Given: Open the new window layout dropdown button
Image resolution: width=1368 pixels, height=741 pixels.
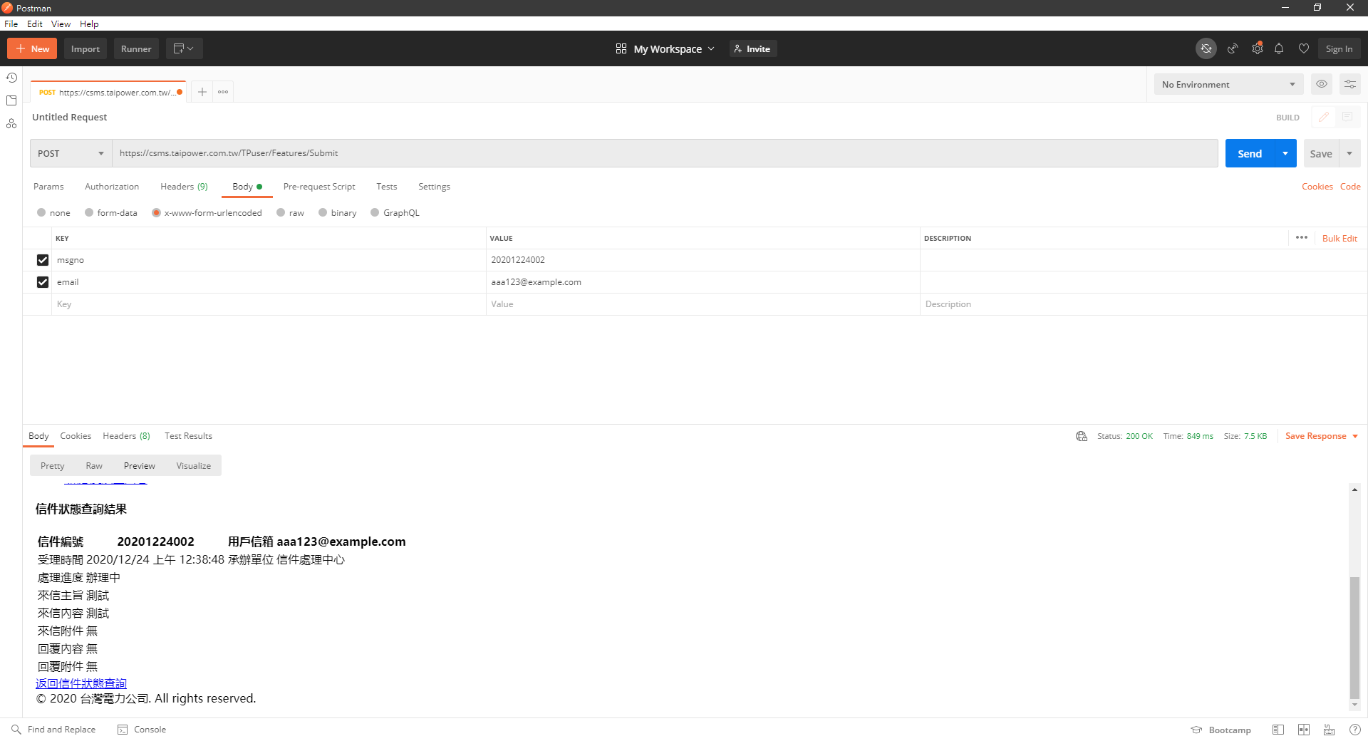Looking at the screenshot, I should tap(184, 48).
